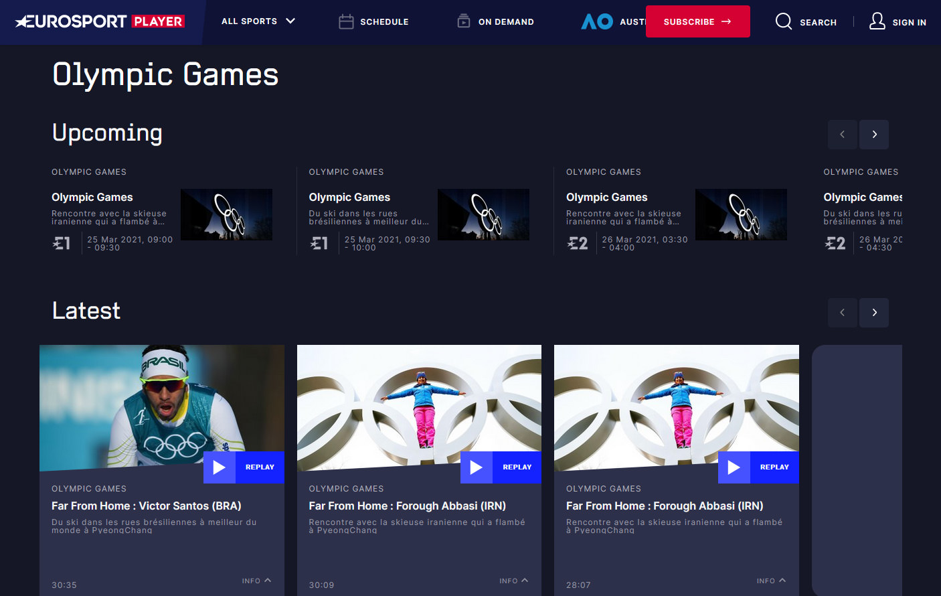The image size is (941, 596).
Task: Expand Info on the 28:07 Abbasi card
Action: [771, 581]
